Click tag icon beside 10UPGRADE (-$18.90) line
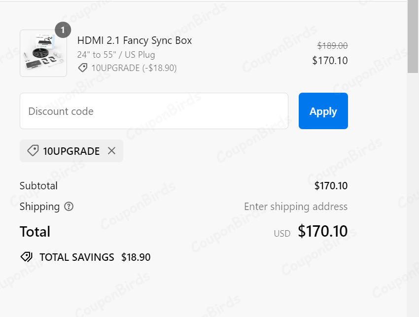 (x=83, y=68)
